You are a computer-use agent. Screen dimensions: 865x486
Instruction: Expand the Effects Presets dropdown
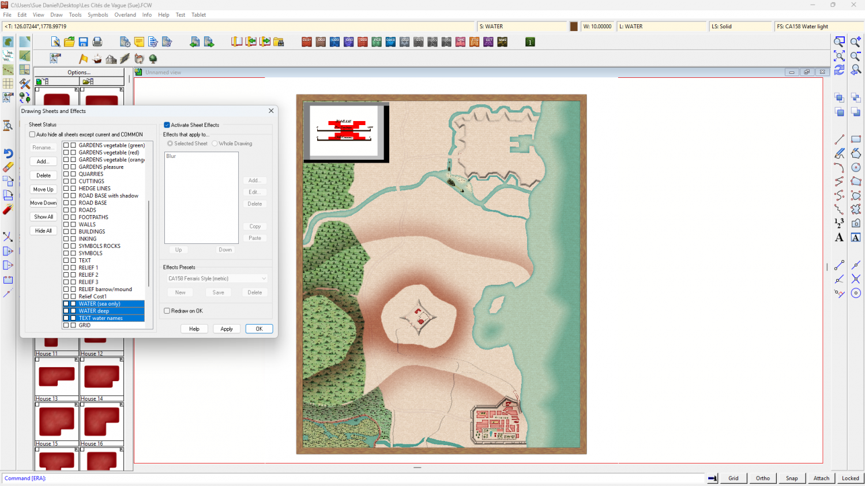[x=264, y=278]
